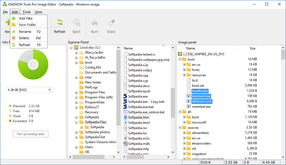The height and width of the screenshot is (165, 286).
Task: Select Softpedia.epub in file list
Action: [x=139, y=91]
